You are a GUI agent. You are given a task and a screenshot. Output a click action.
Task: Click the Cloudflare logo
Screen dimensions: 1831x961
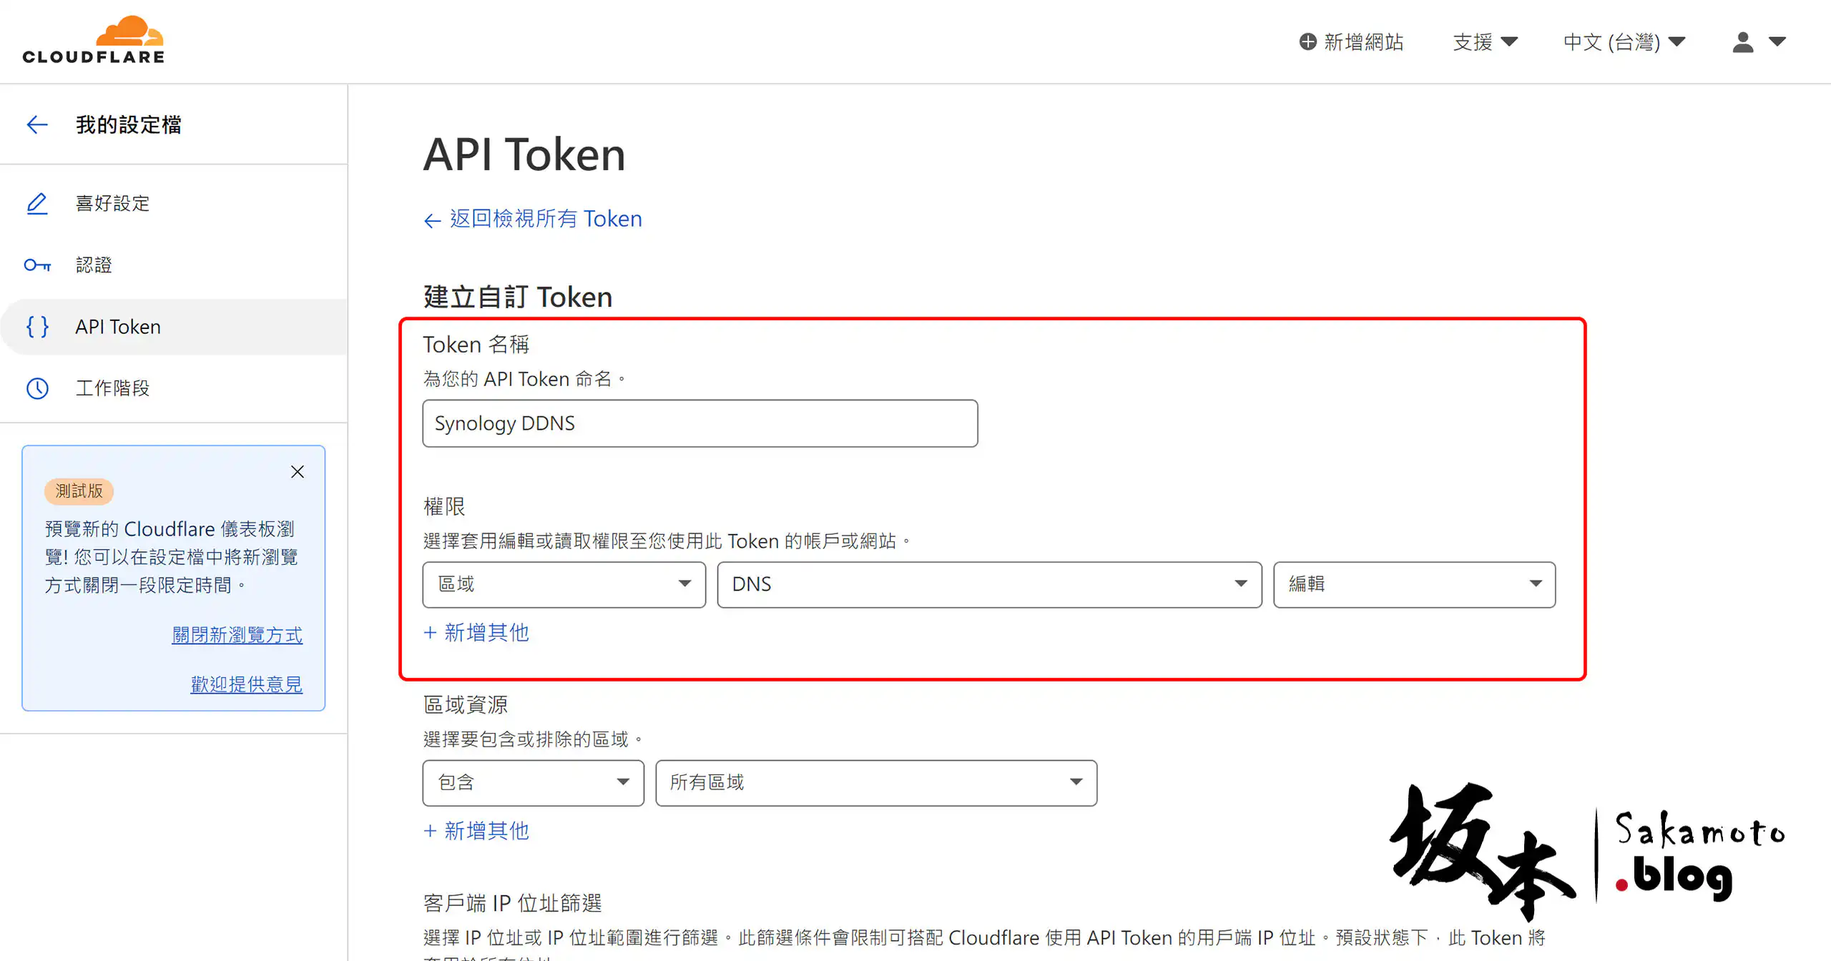coord(94,41)
